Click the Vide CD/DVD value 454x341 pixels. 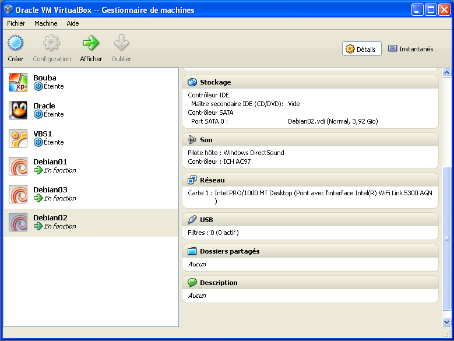click(x=294, y=104)
